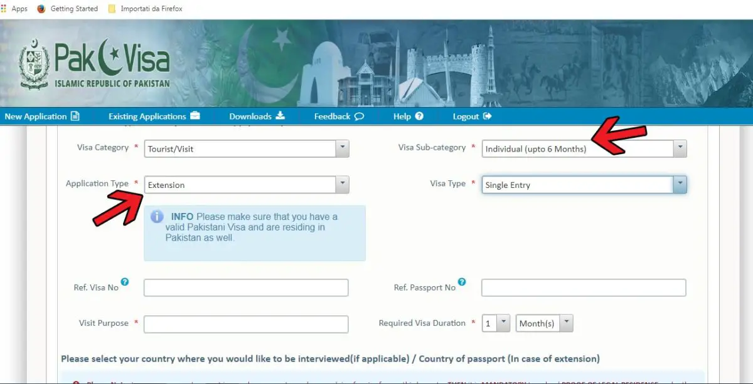The width and height of the screenshot is (753, 384).
Task: Click the Existing Applications folder icon
Action: coord(194,116)
